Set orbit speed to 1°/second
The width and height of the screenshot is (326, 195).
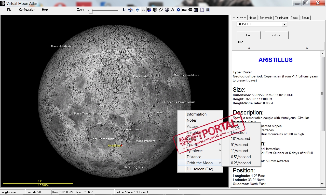241,151
